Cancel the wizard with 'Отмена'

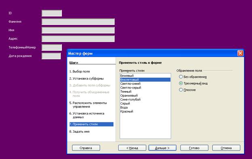pyautogui.click(x=226, y=148)
